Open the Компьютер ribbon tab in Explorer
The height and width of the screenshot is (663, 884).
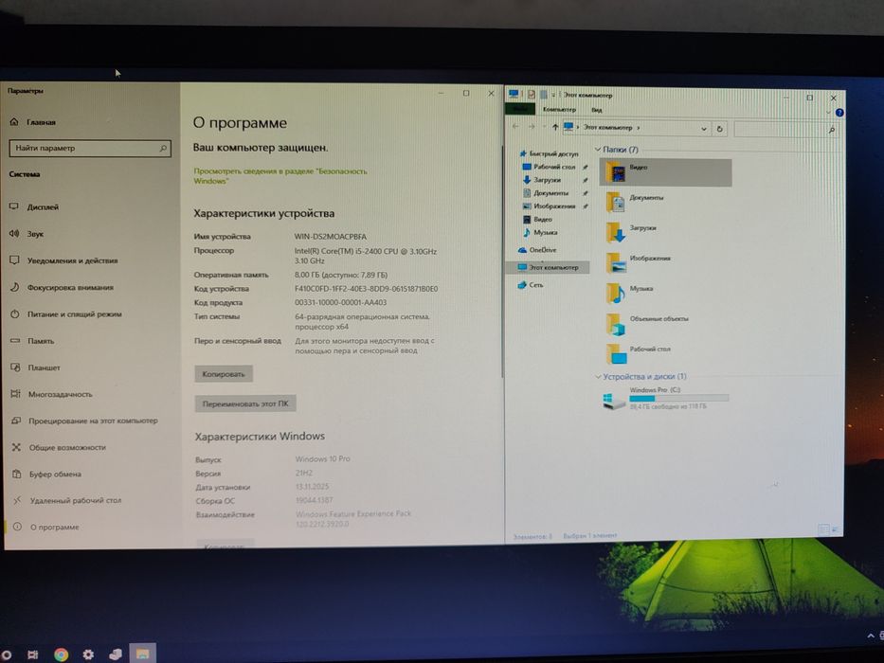(x=559, y=109)
